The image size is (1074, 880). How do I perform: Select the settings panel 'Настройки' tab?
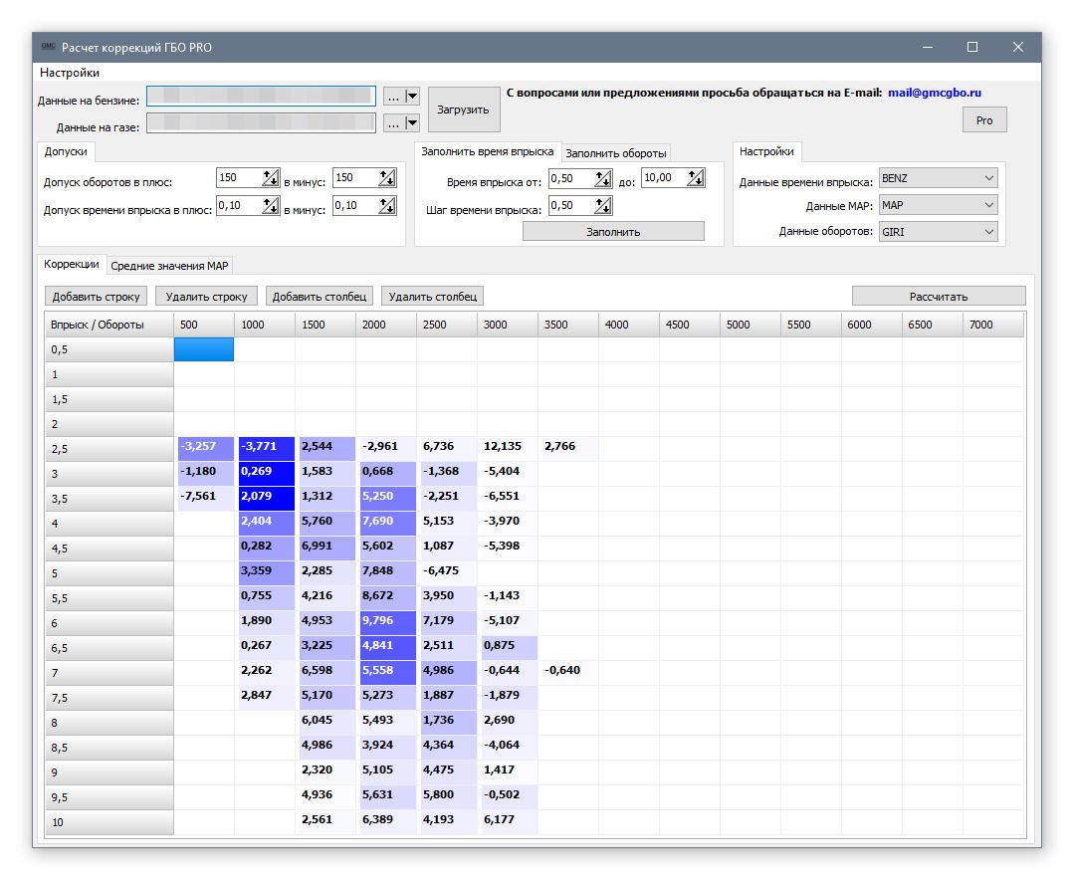point(766,151)
